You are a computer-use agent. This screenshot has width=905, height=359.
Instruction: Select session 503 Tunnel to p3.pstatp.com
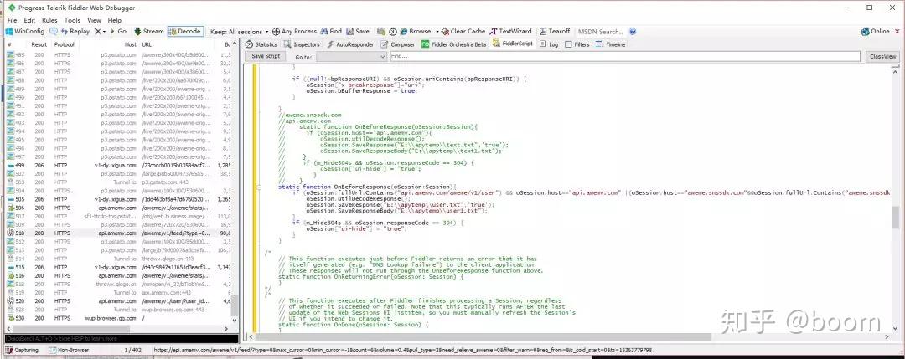coord(118,182)
